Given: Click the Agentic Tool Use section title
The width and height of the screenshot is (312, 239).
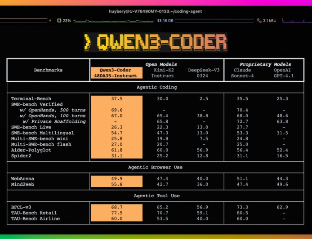Looking at the screenshot, I should pyautogui.click(x=157, y=196).
